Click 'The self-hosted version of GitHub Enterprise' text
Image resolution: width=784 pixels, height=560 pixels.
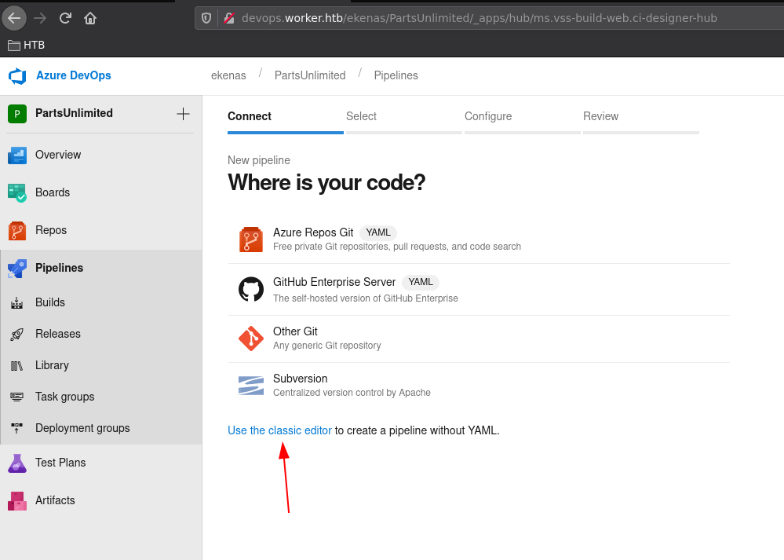(366, 298)
